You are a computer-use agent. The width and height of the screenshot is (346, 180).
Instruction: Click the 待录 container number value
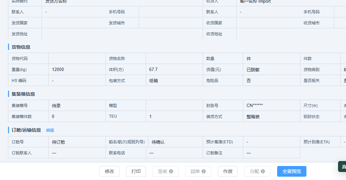56,106
